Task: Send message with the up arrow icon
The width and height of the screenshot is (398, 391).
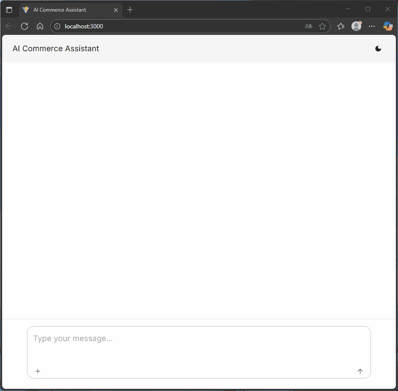Action: pyautogui.click(x=360, y=371)
